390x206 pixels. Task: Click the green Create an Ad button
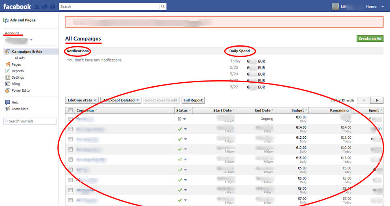click(370, 39)
